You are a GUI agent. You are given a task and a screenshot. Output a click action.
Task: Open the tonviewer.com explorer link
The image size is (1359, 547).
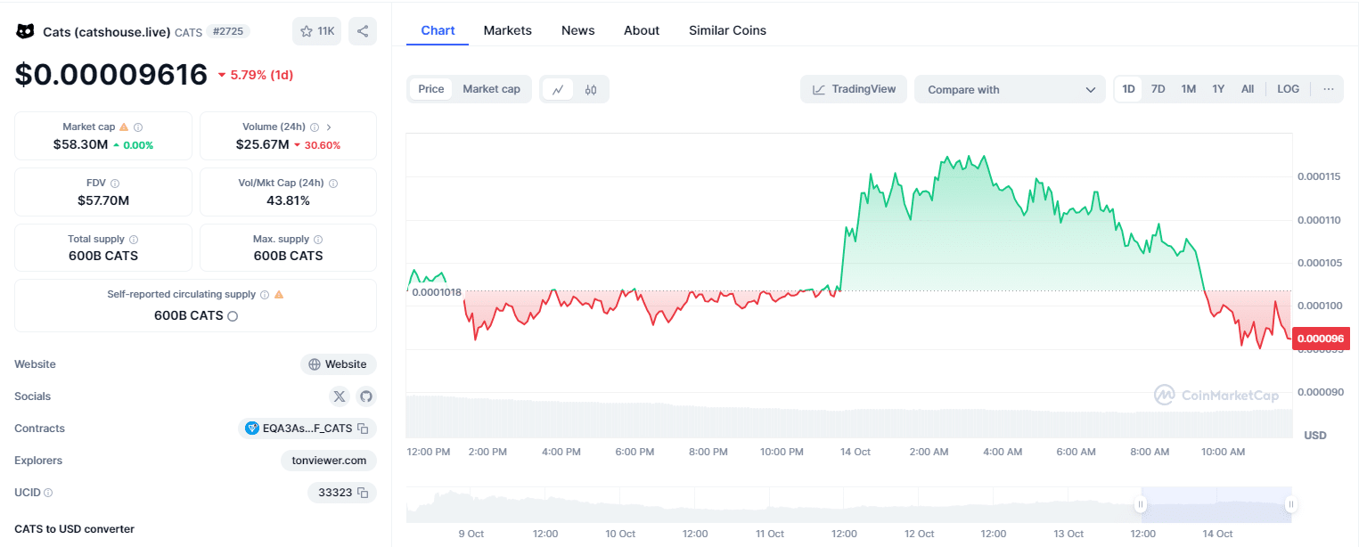[x=329, y=461]
